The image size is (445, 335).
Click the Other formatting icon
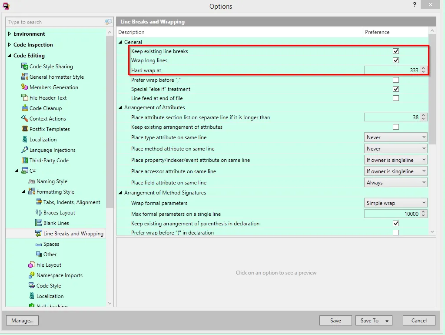pos(39,254)
